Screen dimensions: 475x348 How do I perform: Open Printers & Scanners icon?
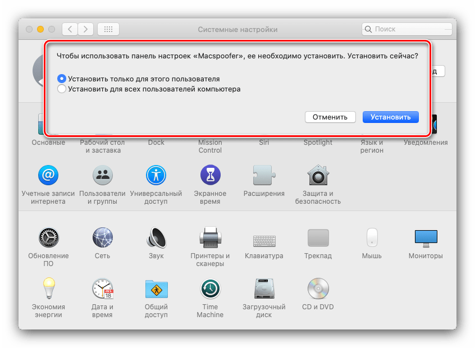tap(210, 238)
